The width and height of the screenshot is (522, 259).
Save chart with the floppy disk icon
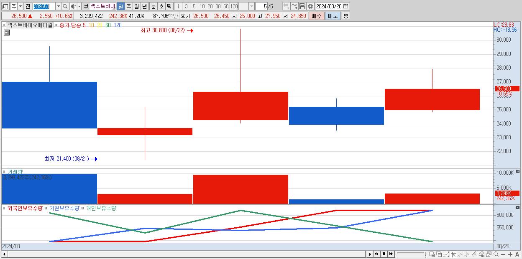coord(302,6)
